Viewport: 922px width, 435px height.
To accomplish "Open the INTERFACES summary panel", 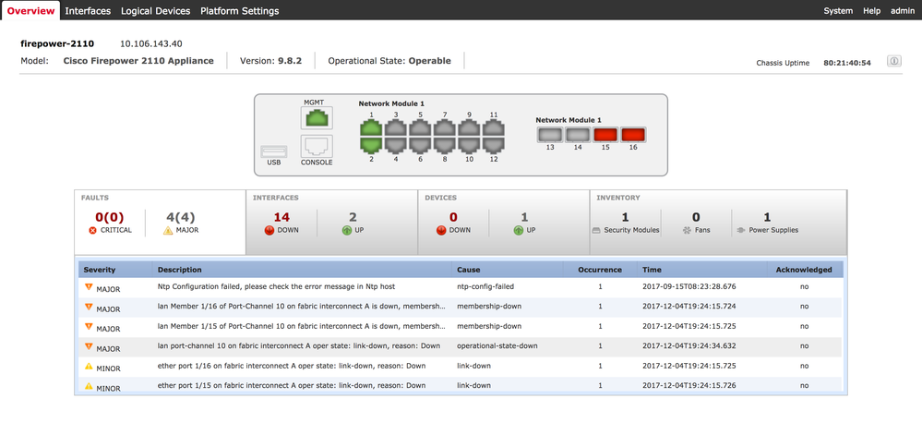I will (331, 222).
